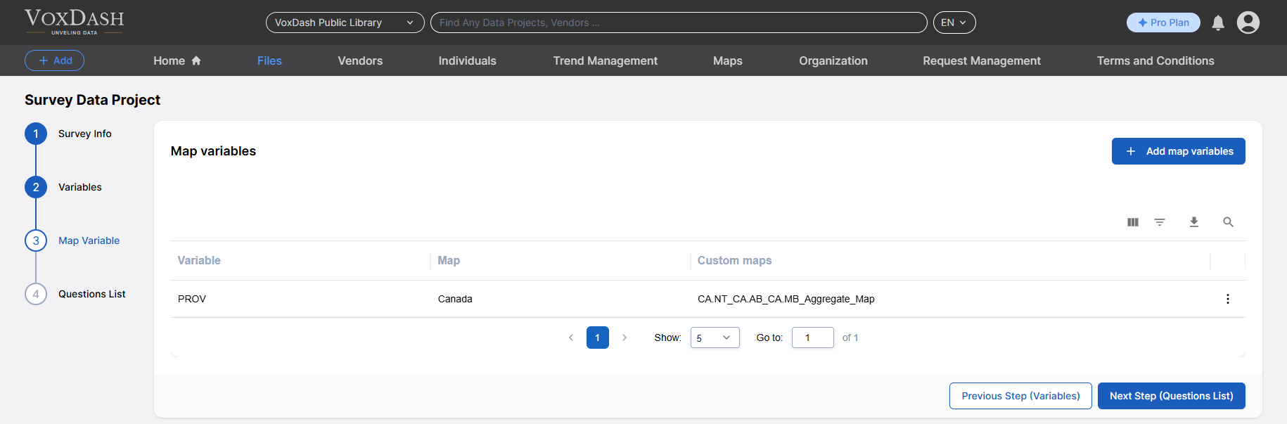The height and width of the screenshot is (424, 1287).
Task: Open the notifications bell
Action: [x=1218, y=23]
